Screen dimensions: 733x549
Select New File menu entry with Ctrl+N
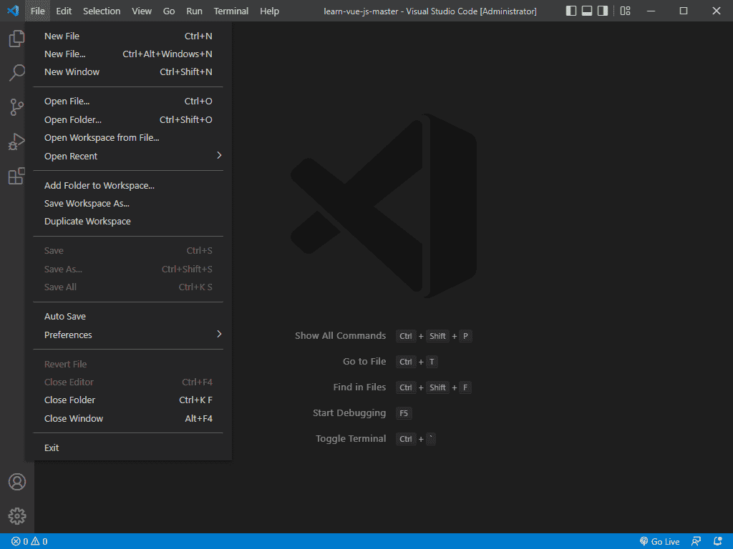(128, 36)
